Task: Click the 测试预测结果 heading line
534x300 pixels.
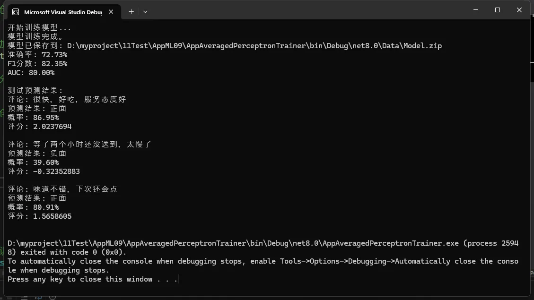Action: 35,91
